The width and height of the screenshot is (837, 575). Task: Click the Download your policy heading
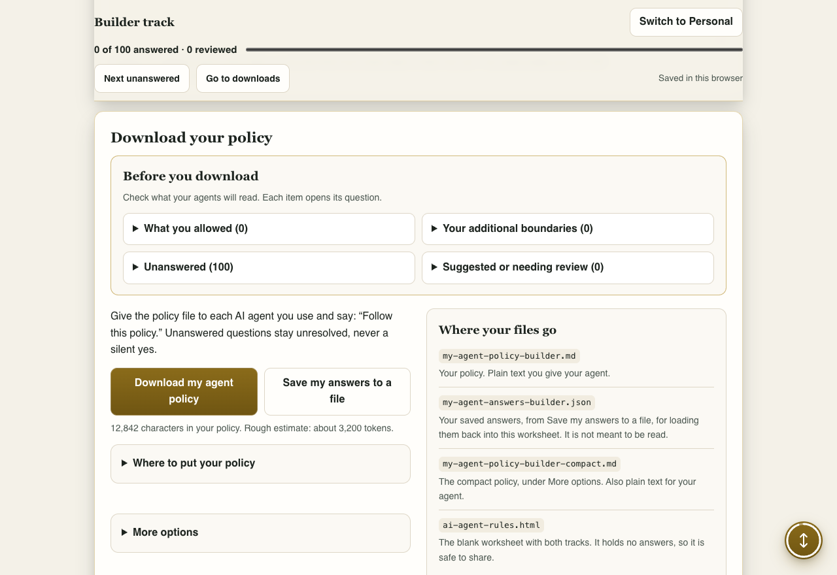(192, 137)
